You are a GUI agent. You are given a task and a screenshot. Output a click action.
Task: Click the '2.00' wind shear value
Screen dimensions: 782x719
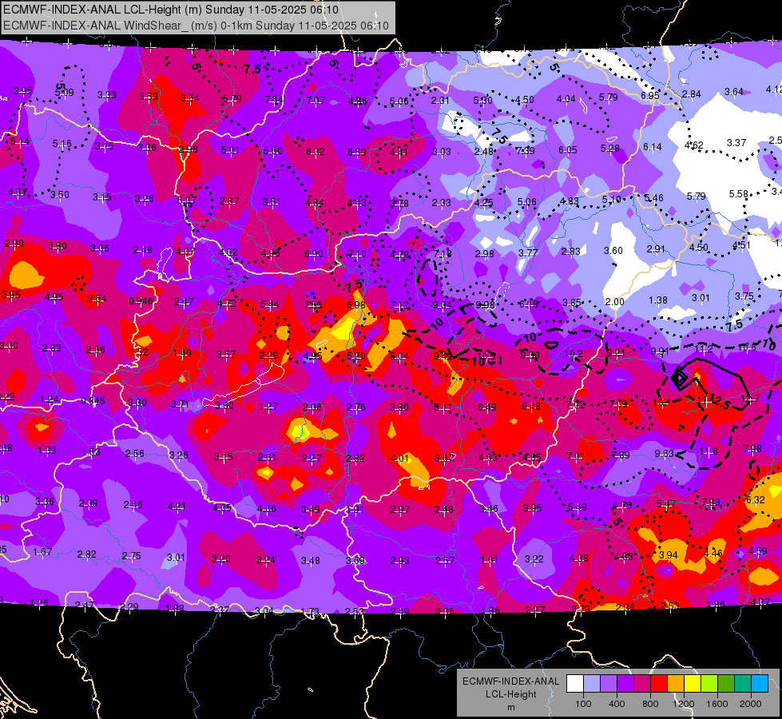[x=614, y=301]
